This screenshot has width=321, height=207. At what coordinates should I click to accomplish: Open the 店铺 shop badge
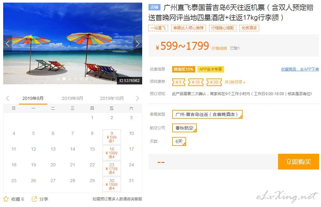click(x=154, y=7)
